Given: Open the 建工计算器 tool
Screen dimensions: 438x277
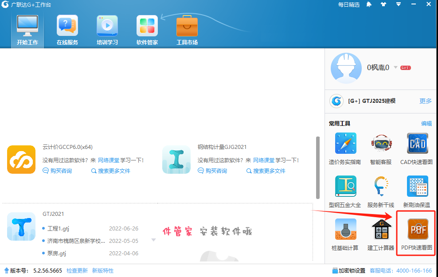Looking at the screenshot, I should coord(381,234).
